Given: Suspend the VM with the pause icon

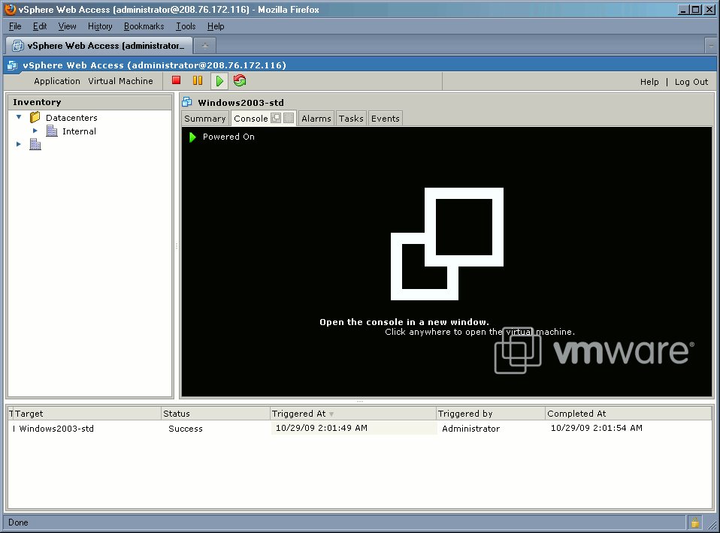Looking at the screenshot, I should 198,80.
